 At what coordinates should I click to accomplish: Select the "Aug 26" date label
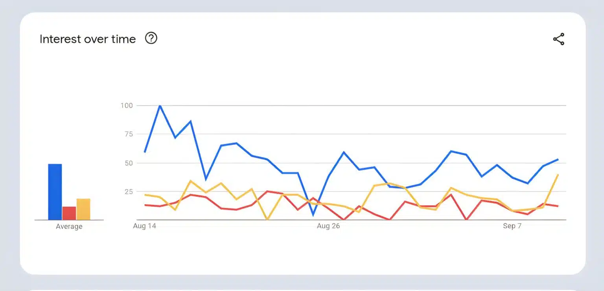(328, 226)
